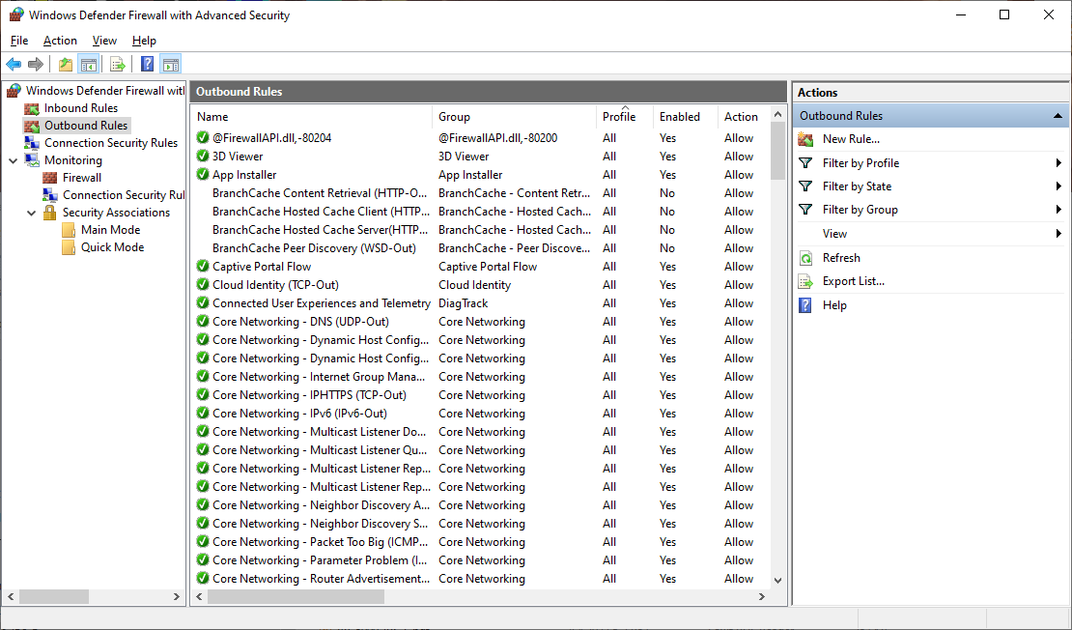The image size is (1072, 630).
Task: Click the Connection Security Rules tree icon
Action: [x=32, y=143]
